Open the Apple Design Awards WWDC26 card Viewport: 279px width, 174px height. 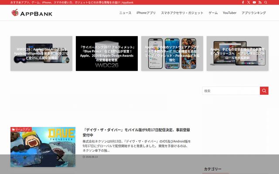tap(107, 54)
